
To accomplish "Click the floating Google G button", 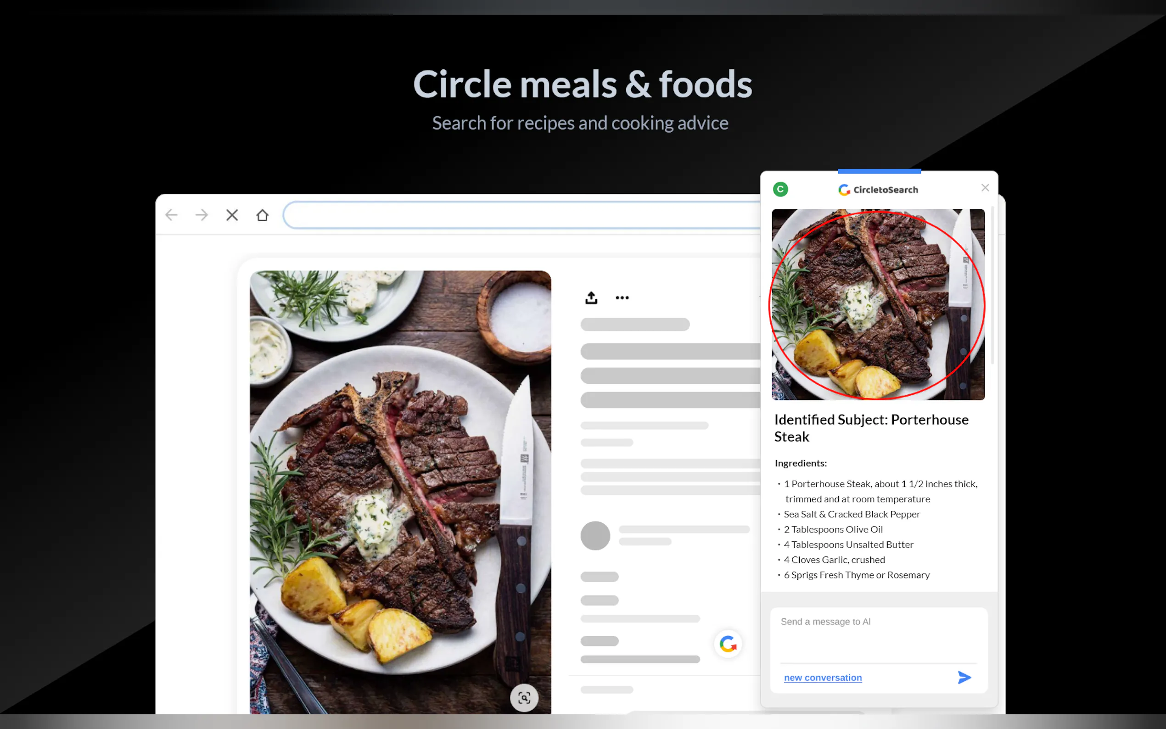I will pyautogui.click(x=727, y=644).
